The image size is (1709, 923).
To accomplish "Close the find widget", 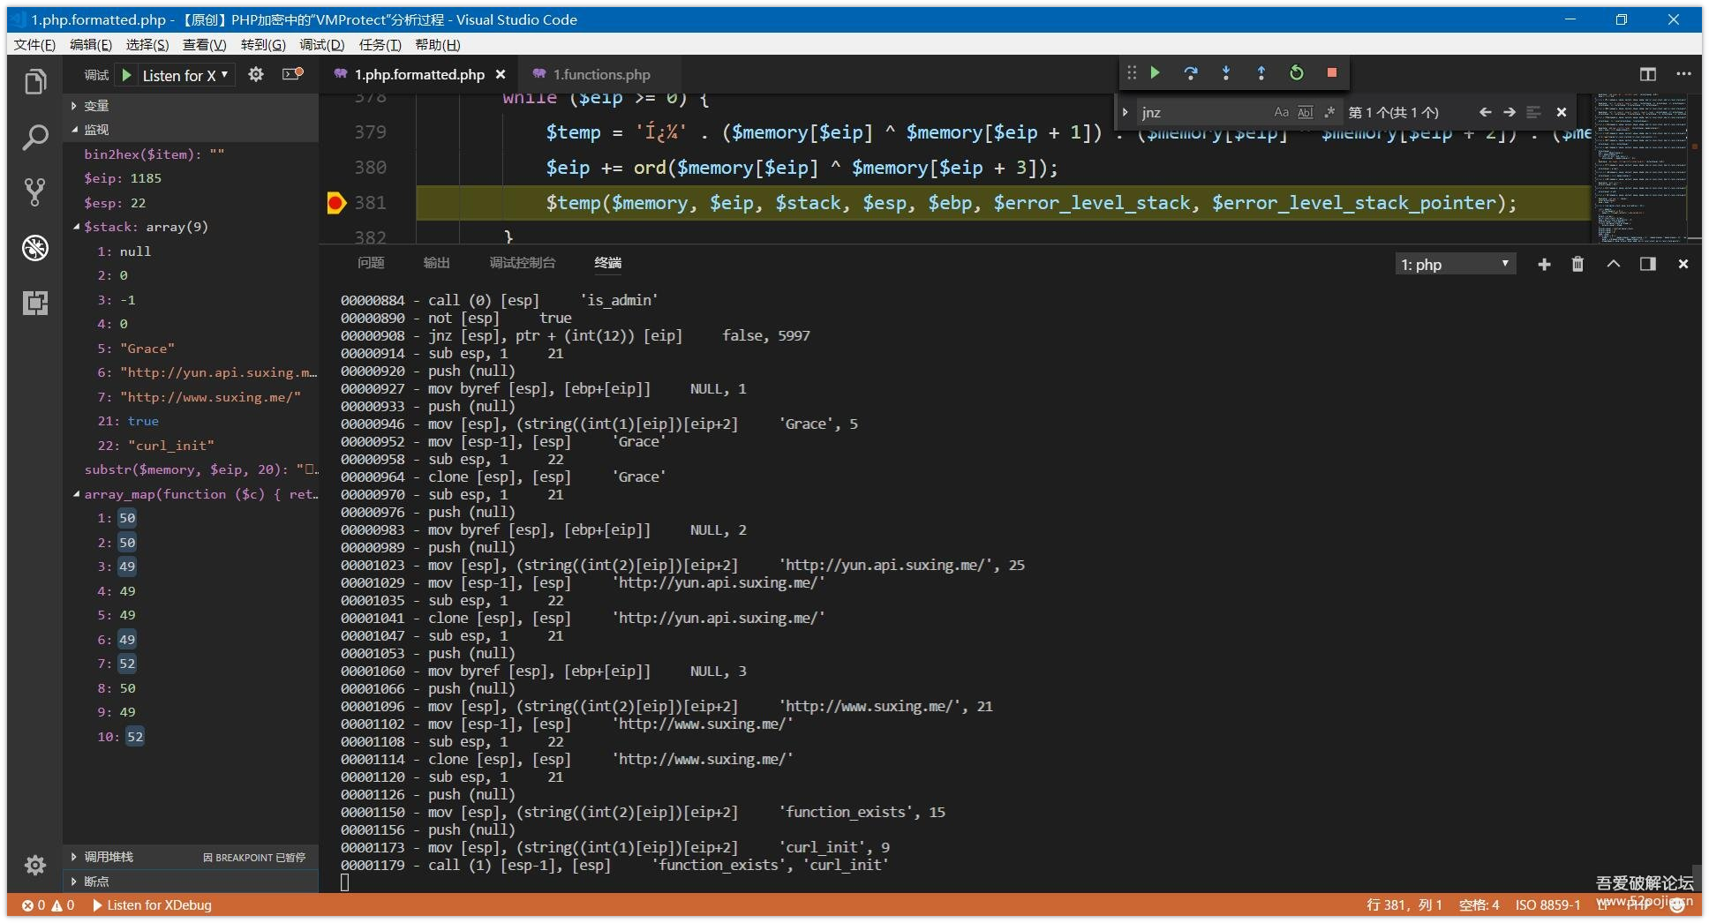I will (1562, 112).
